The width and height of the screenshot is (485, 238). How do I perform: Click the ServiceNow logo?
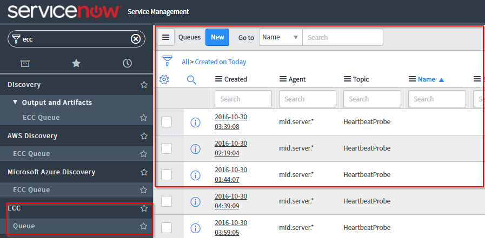(x=64, y=11)
